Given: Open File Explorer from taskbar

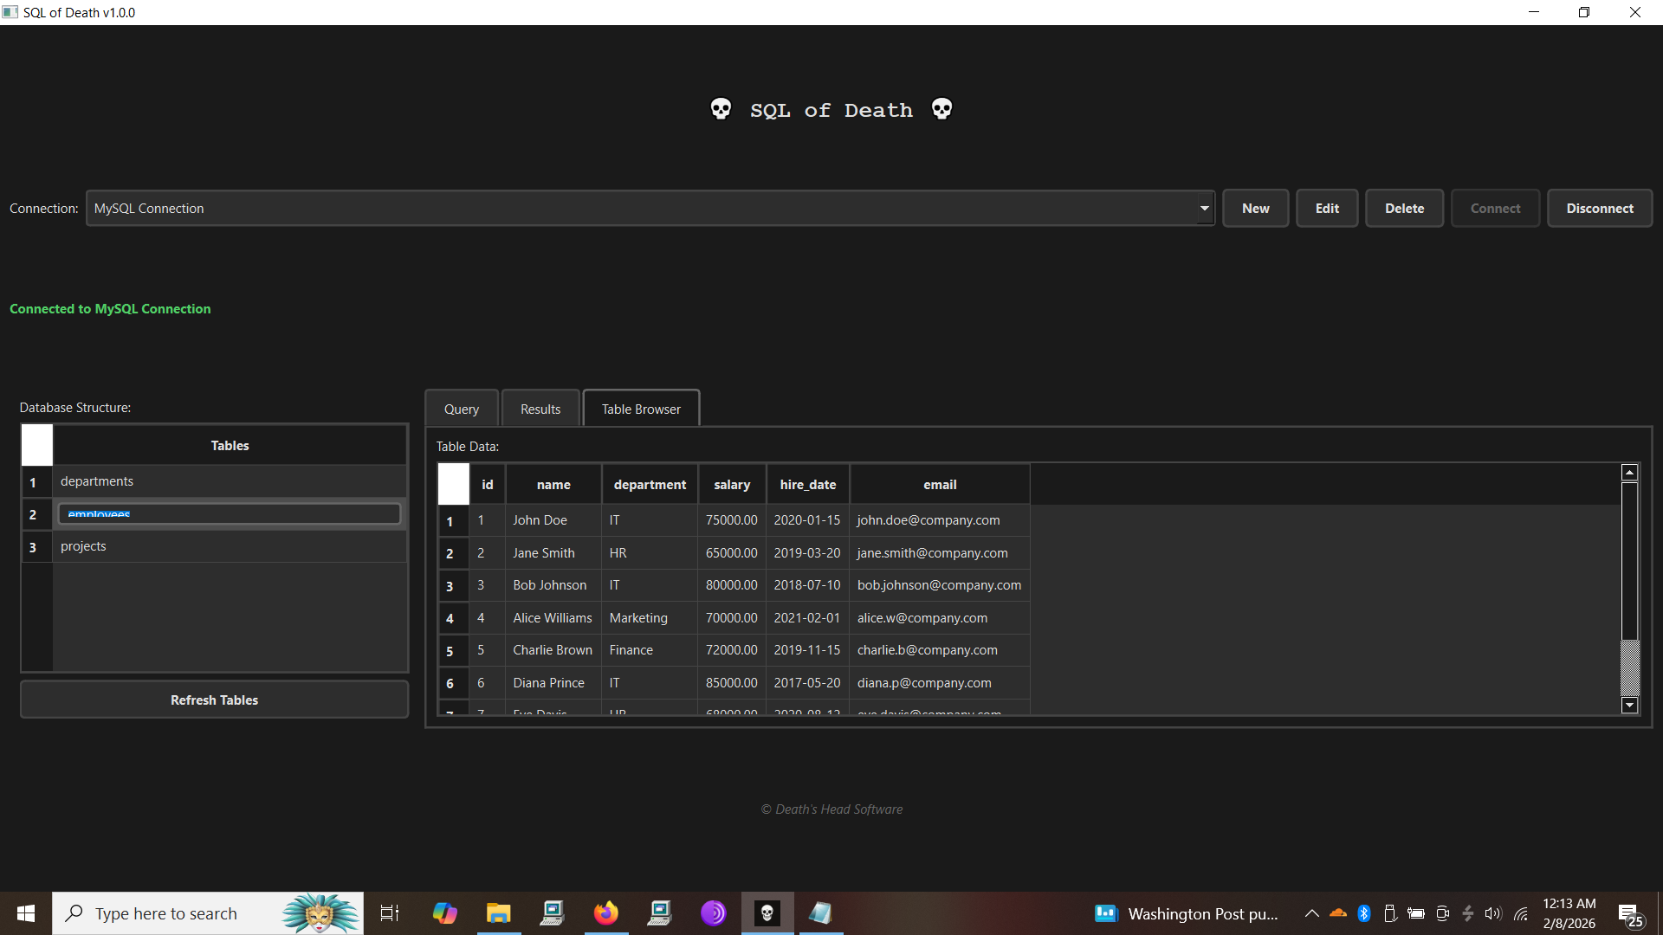Looking at the screenshot, I should (x=498, y=913).
